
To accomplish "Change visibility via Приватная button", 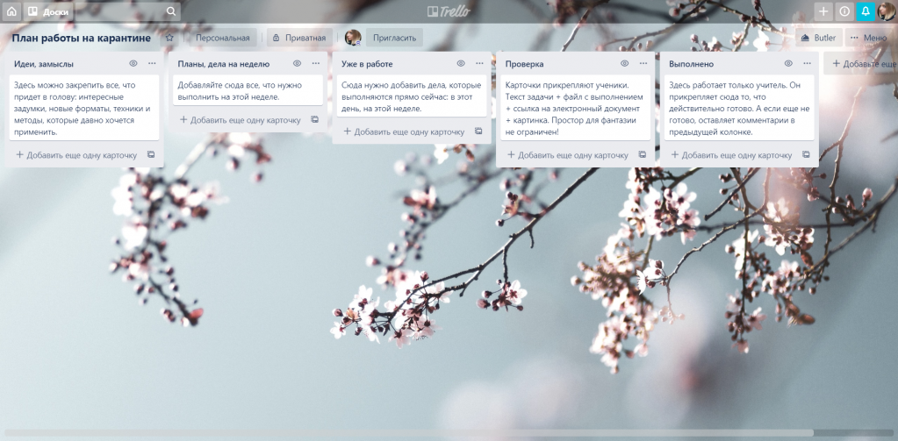I will click(x=299, y=38).
